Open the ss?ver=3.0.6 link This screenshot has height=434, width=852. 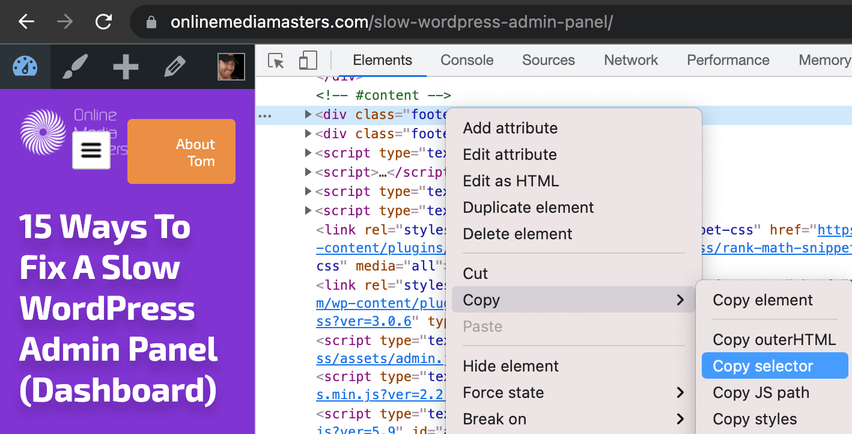coord(364,322)
